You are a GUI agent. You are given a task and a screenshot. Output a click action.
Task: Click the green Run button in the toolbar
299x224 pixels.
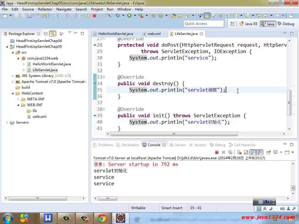129,16
